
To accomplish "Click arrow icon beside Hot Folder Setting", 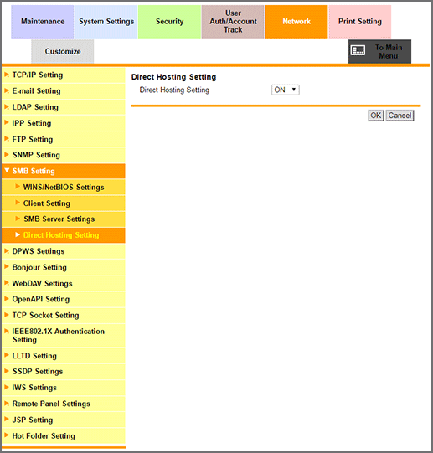I will 7,435.
